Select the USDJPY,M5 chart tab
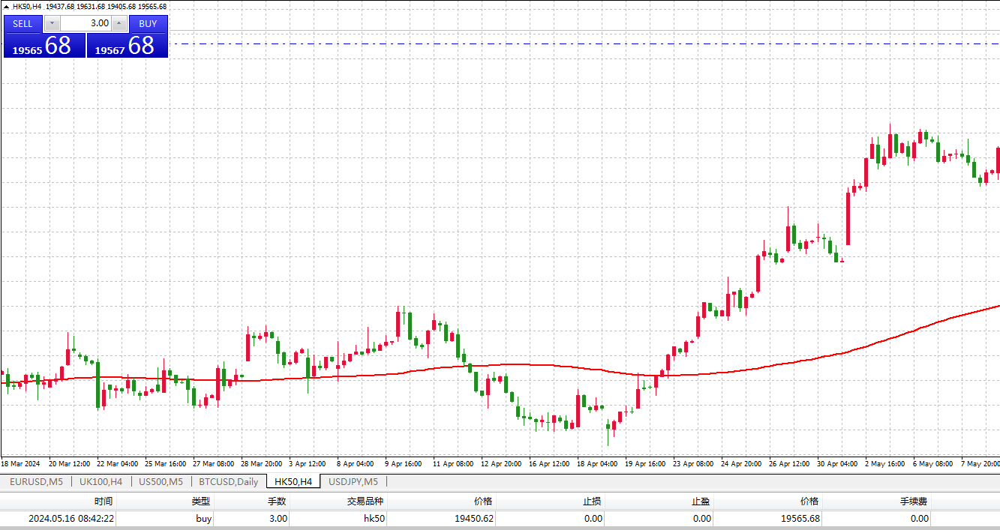The width and height of the screenshot is (1000, 530). point(353,481)
